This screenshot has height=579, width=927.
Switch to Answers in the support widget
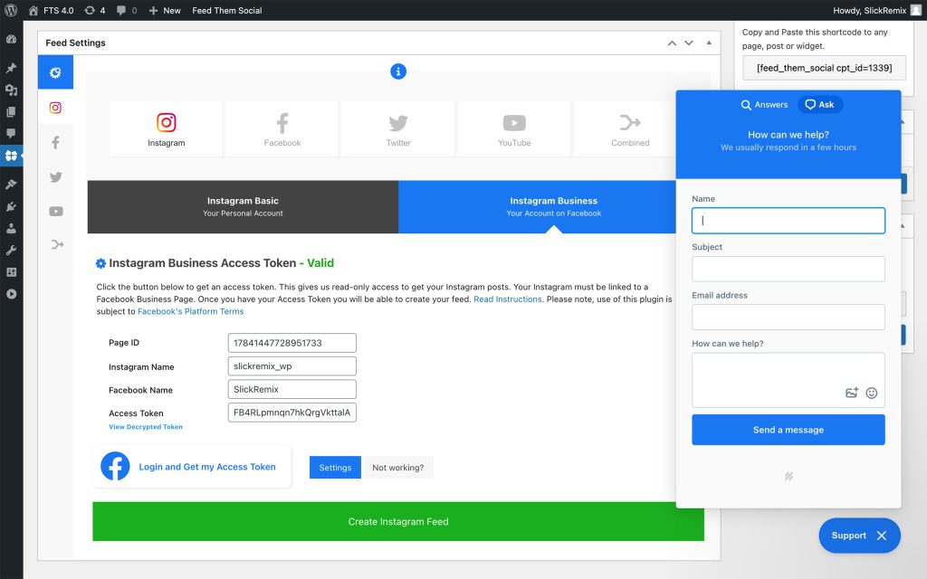click(x=764, y=105)
